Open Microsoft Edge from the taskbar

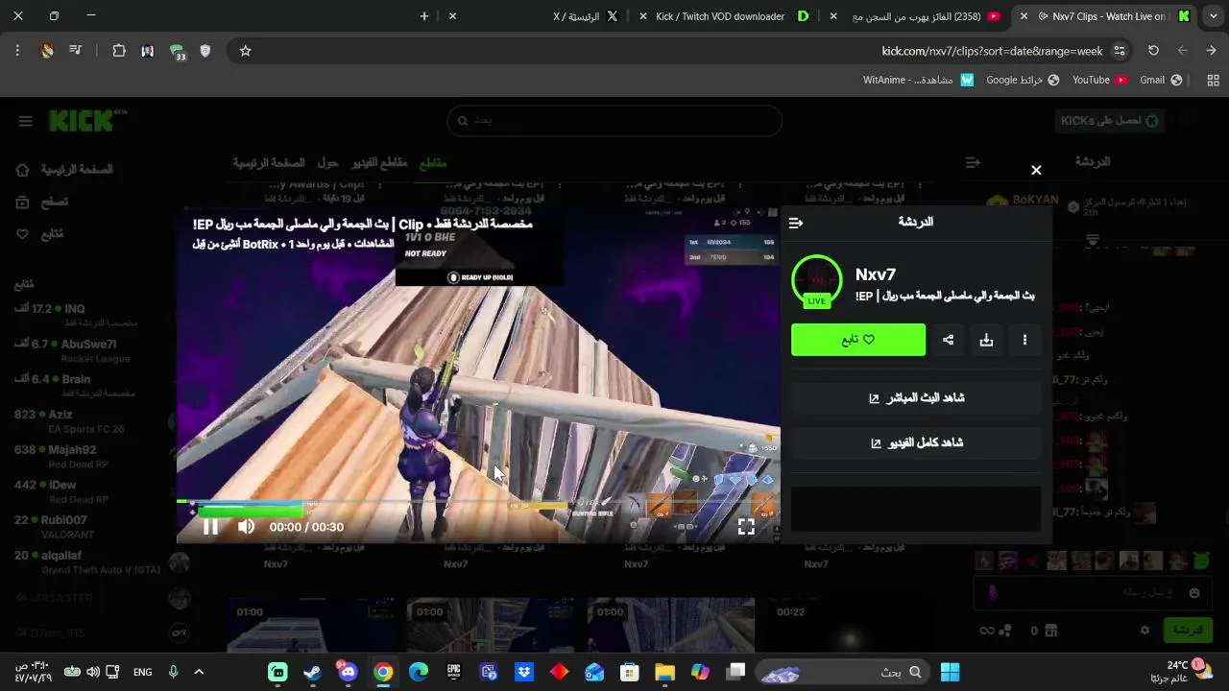click(419, 672)
